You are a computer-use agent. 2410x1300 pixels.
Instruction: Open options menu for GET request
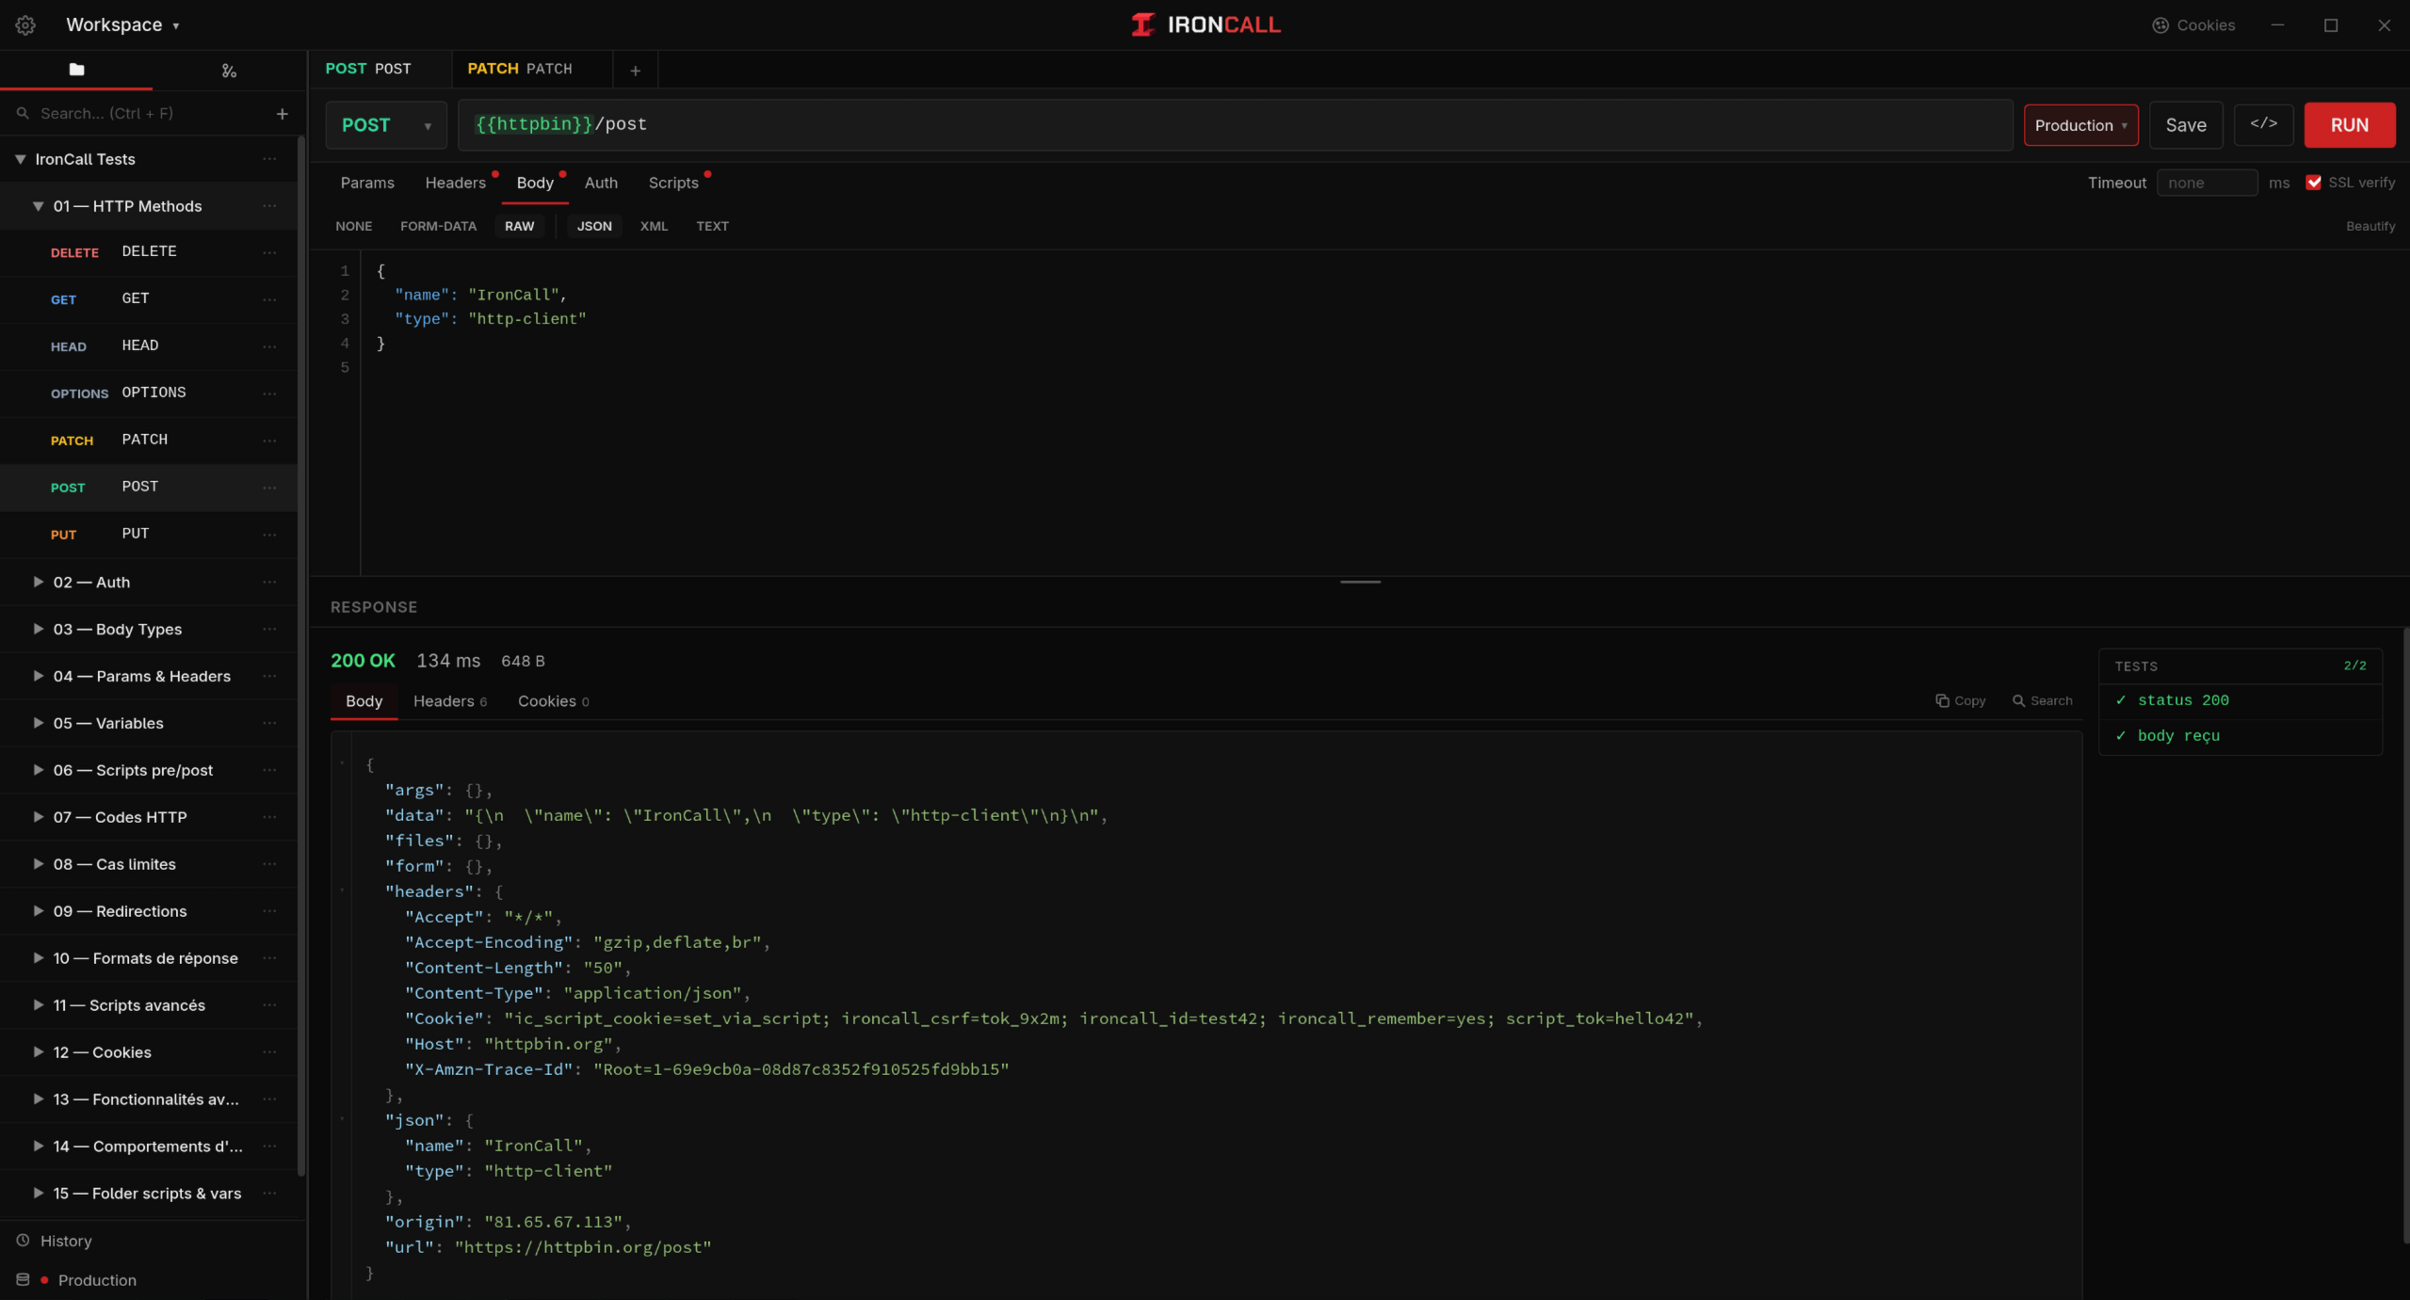click(x=269, y=299)
